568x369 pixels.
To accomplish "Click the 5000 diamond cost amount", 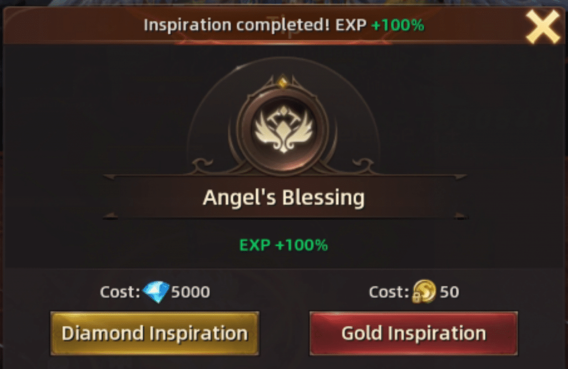I will coord(191,292).
